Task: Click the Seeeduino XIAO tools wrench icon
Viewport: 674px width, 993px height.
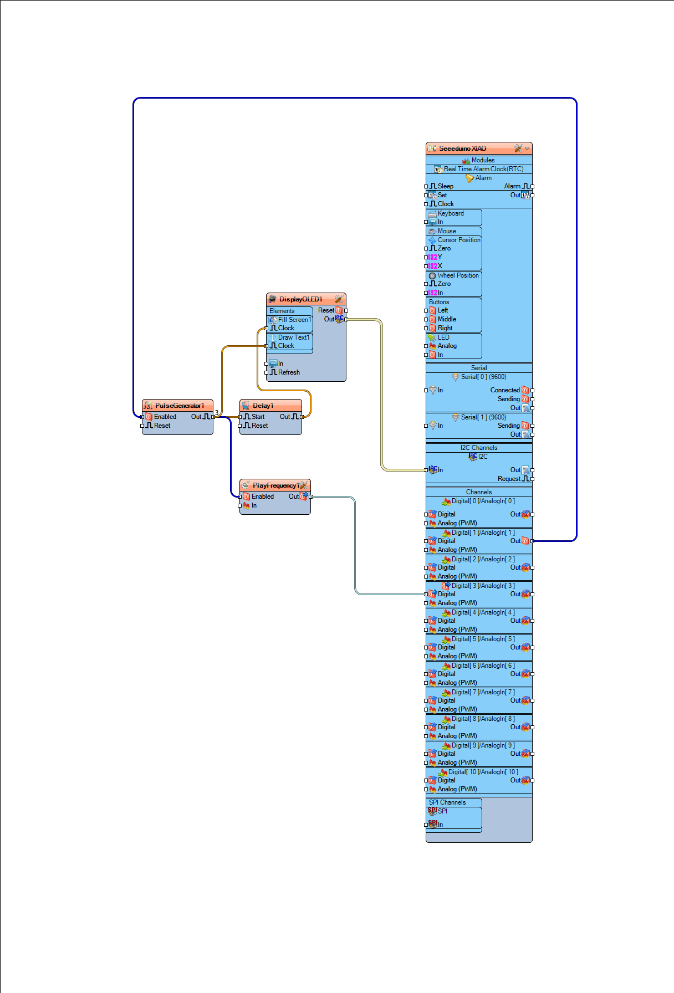Action: pyautogui.click(x=518, y=149)
